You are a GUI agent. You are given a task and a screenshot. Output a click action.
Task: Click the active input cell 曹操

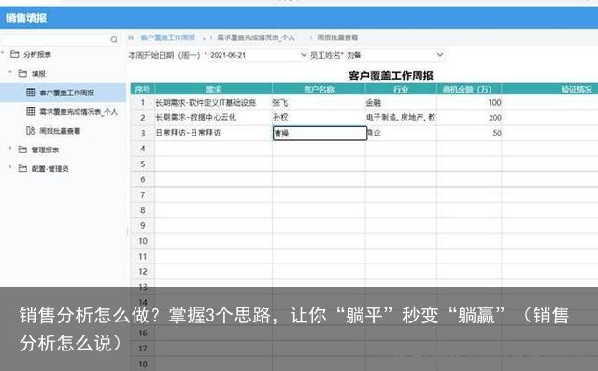[320, 133]
